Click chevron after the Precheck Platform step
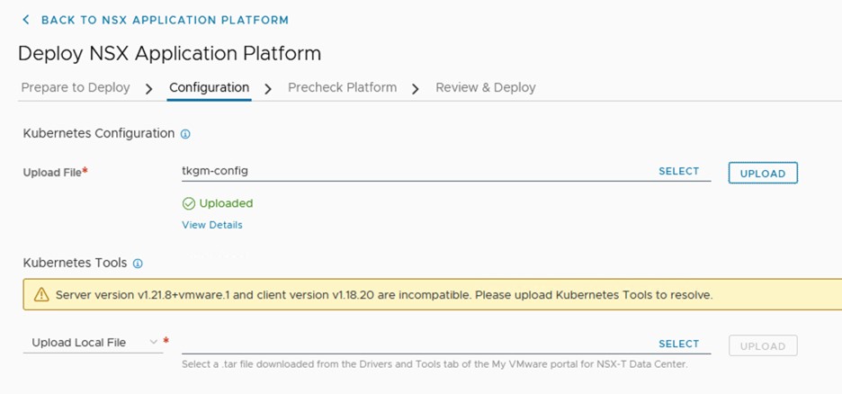The image size is (842, 394). click(416, 89)
